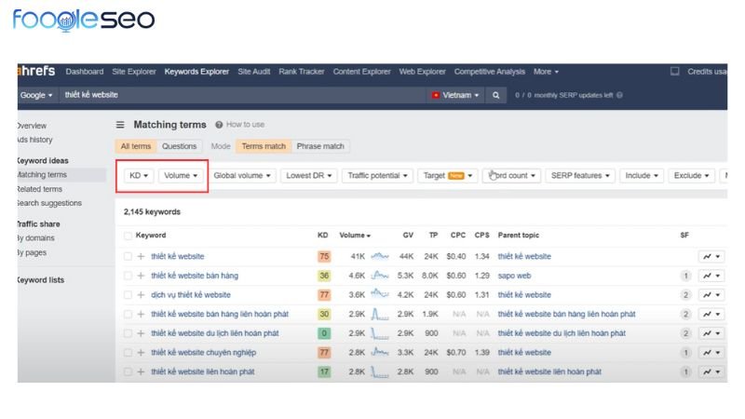Open the Include filter dropdown
The image size is (745, 419).
pos(642,176)
